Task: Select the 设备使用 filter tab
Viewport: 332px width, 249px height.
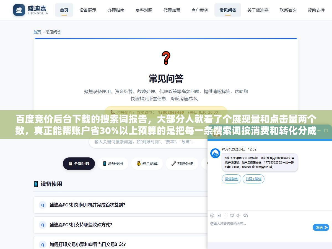Action: click(113, 164)
